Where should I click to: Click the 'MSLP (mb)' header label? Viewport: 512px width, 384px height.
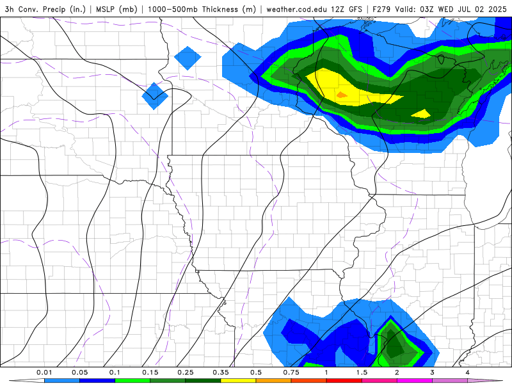(116, 9)
